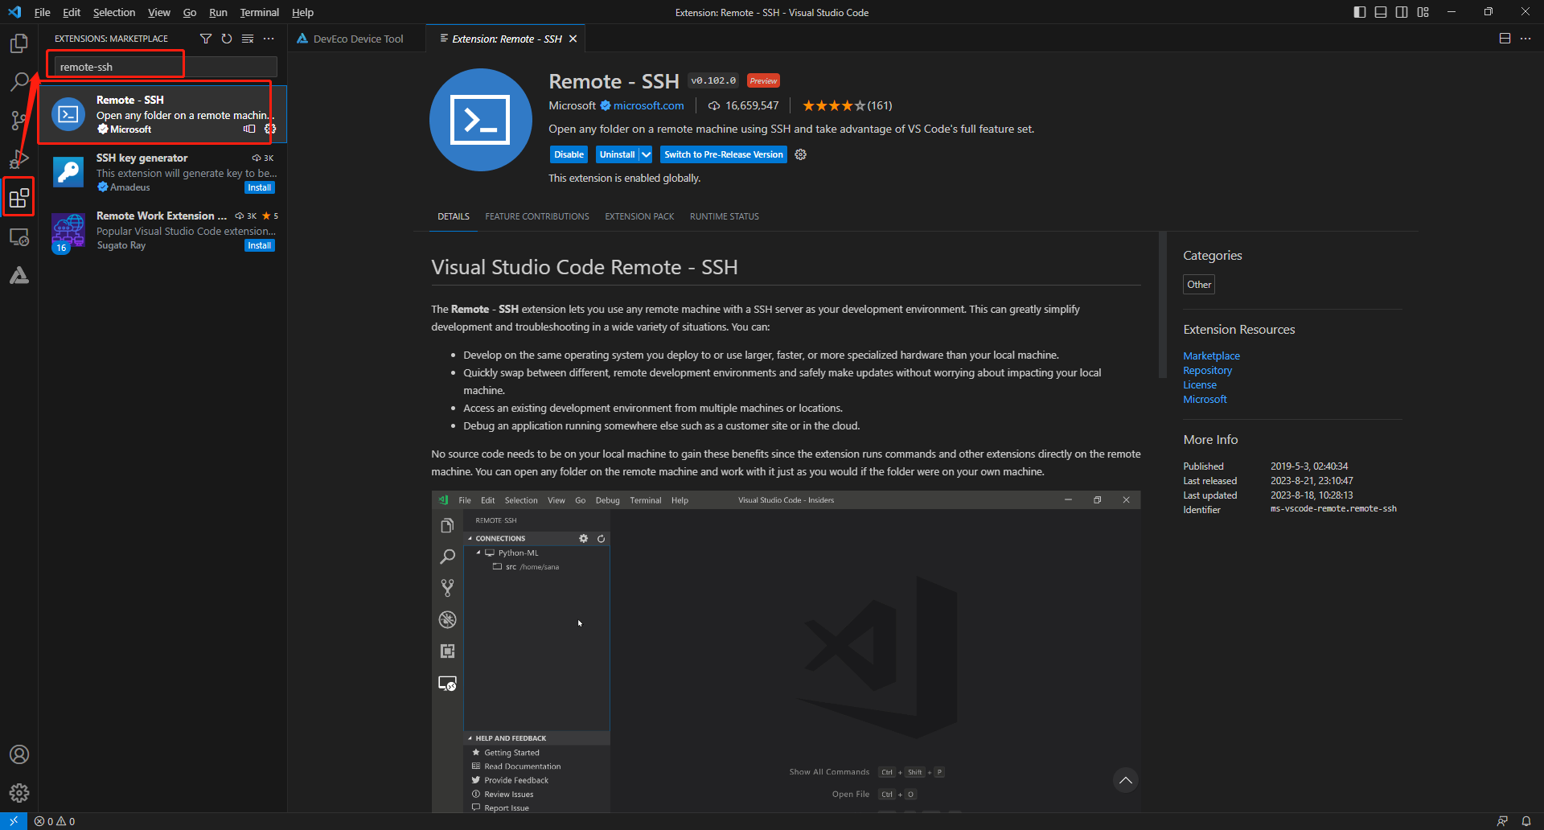Image resolution: width=1544 pixels, height=830 pixels.
Task: Clear extensions search results
Action: pos(248,39)
